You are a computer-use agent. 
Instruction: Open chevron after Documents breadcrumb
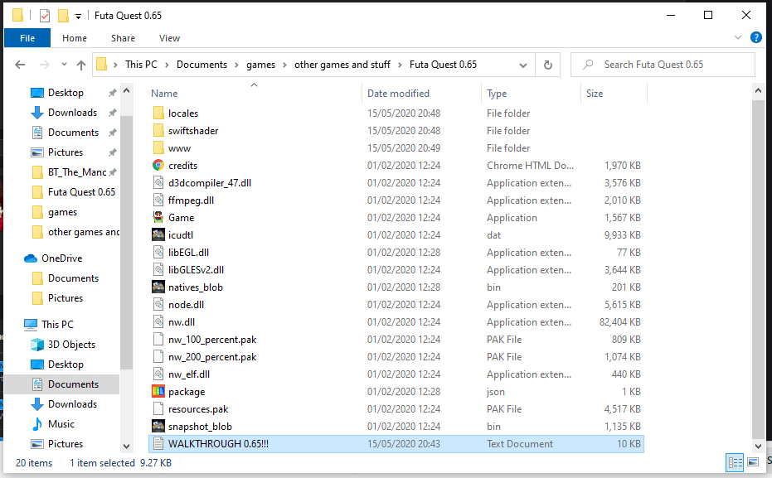pyautogui.click(x=236, y=65)
